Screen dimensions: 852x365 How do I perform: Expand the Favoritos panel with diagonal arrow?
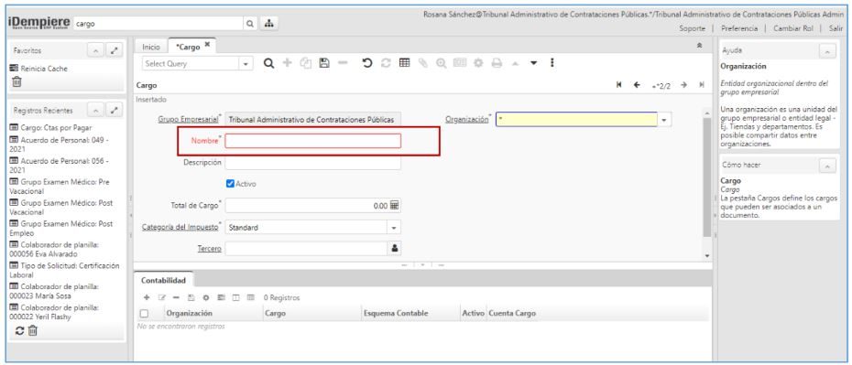(x=114, y=50)
